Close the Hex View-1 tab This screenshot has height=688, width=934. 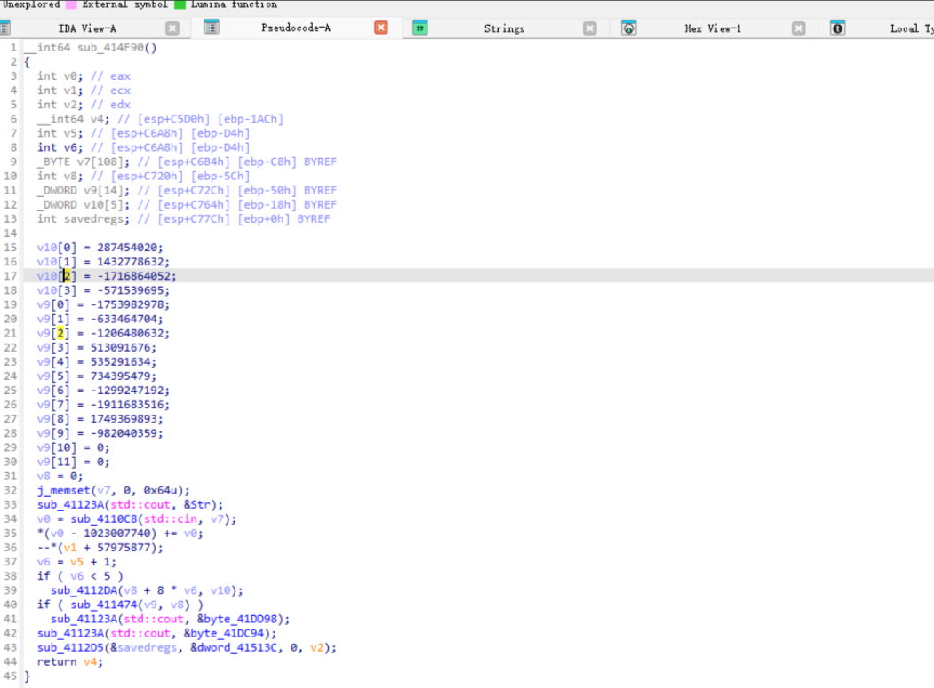pos(798,28)
